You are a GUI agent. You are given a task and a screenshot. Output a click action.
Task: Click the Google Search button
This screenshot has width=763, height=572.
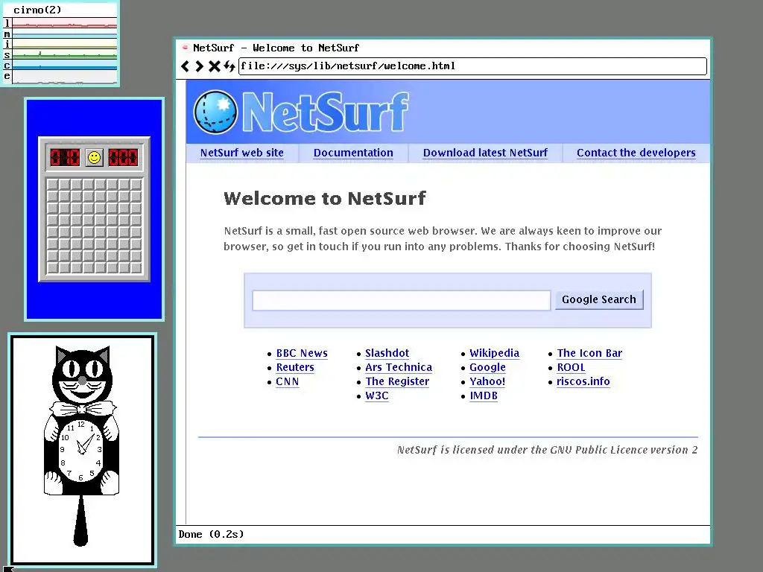click(599, 299)
